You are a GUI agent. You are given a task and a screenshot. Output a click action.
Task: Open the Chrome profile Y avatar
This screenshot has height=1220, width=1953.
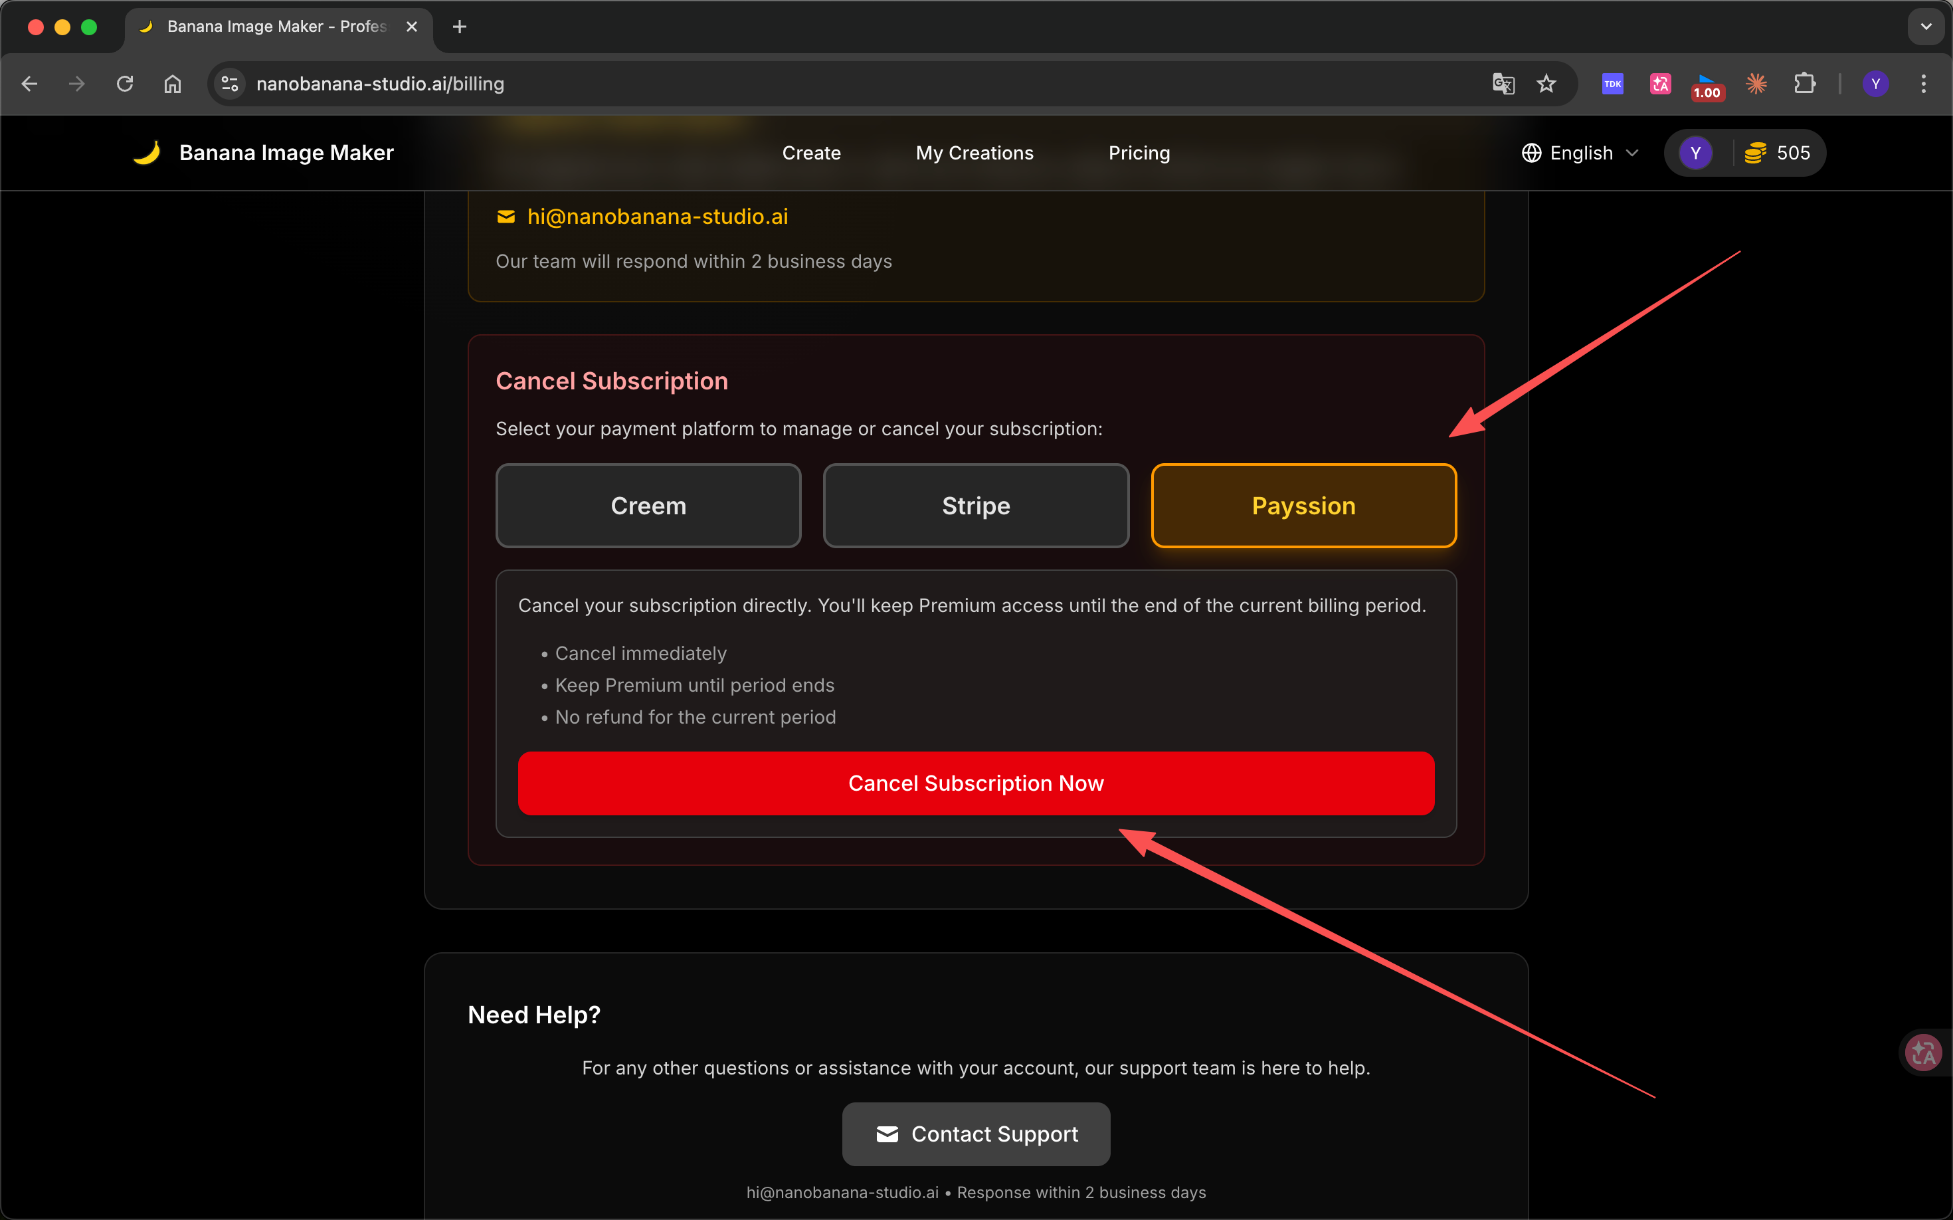point(1875,84)
